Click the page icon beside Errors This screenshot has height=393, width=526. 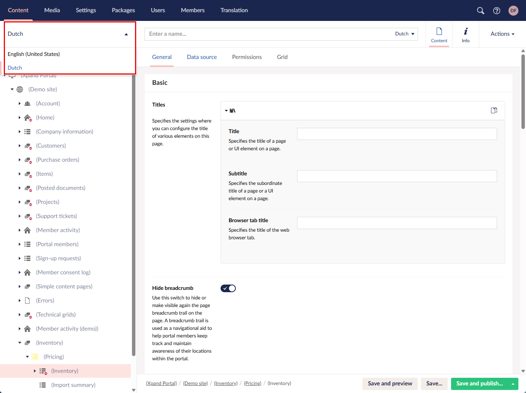click(x=27, y=301)
